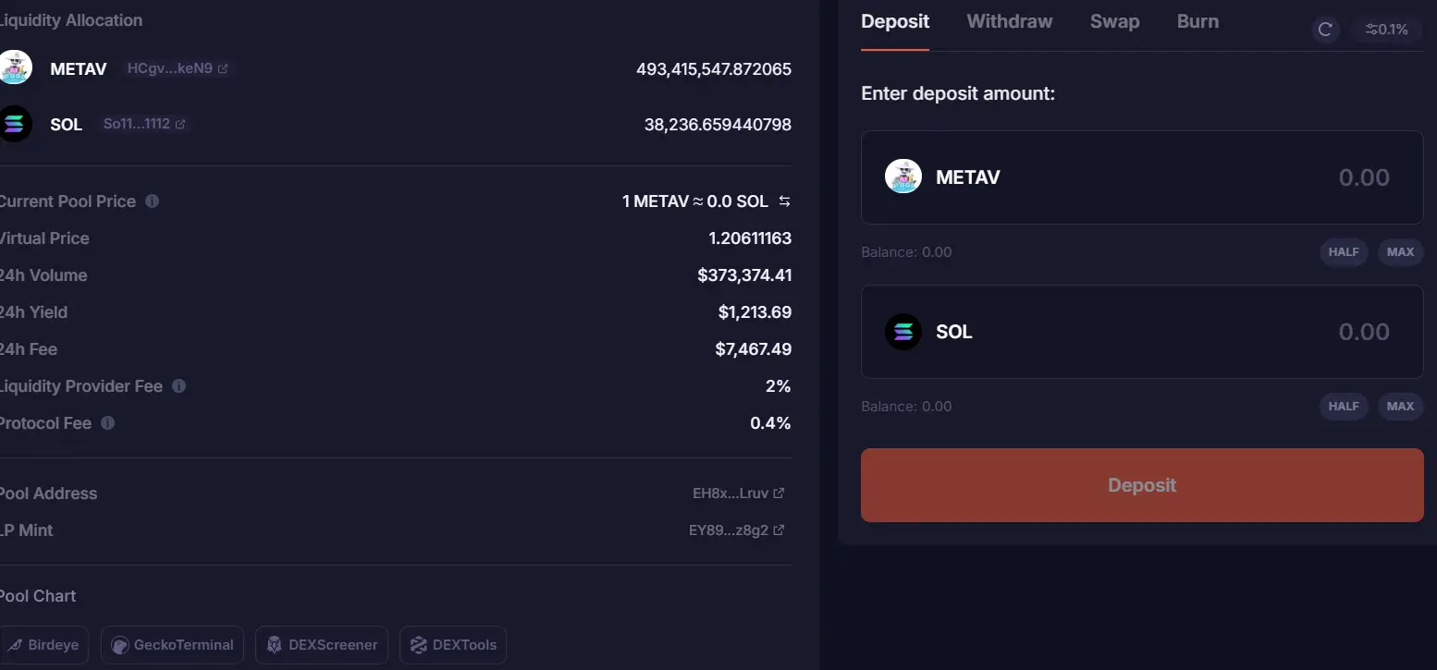Image resolution: width=1437 pixels, height=670 pixels.
Task: Toggle the pool price direction swap arrows
Action: tap(784, 201)
